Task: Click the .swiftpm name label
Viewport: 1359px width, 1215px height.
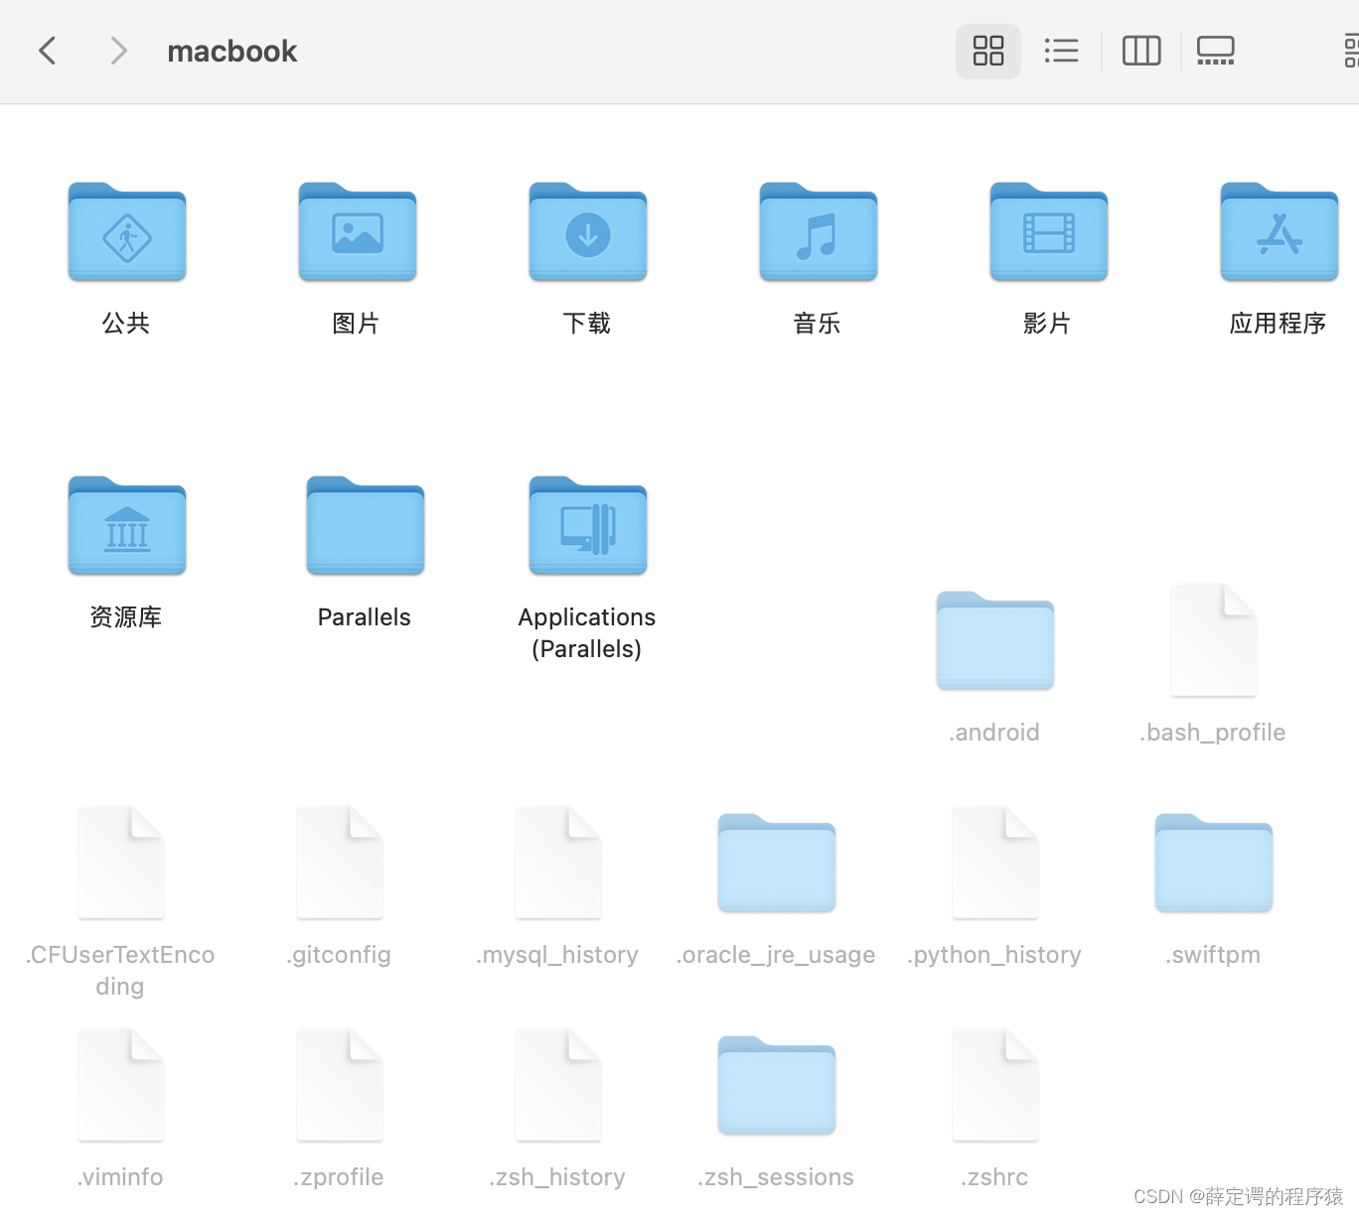Action: coord(1213,955)
